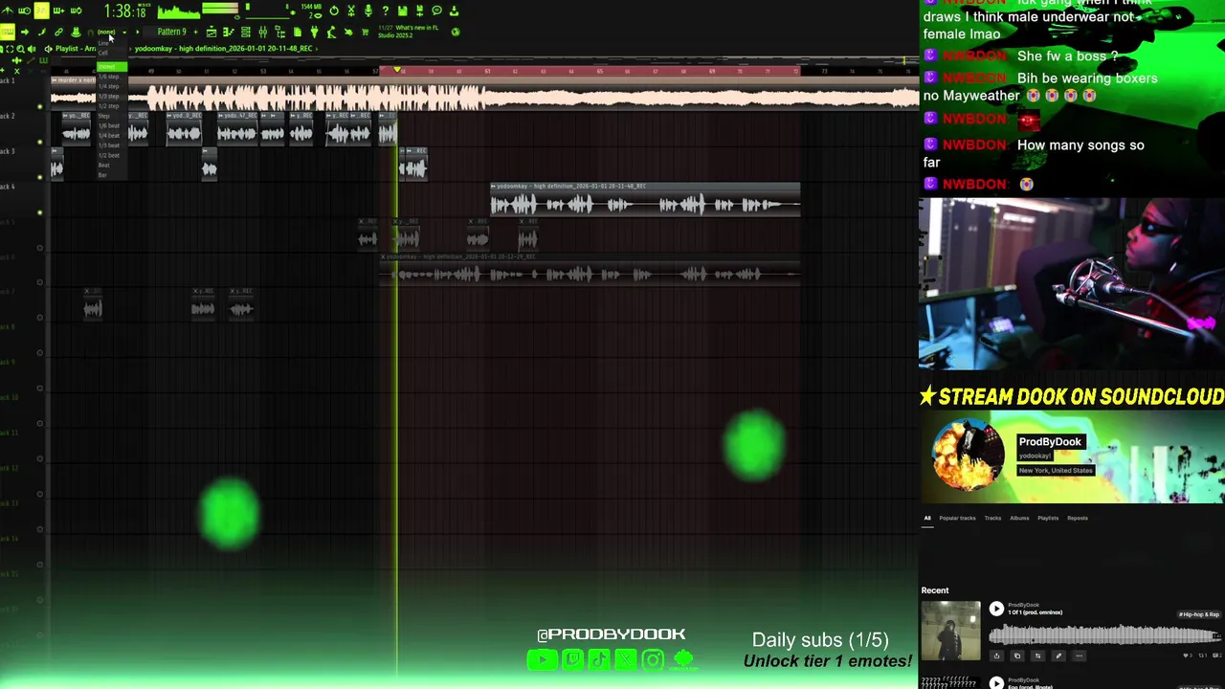Image resolution: width=1225 pixels, height=689 pixels.
Task: Click the tempo tapper icon
Action: point(331,32)
